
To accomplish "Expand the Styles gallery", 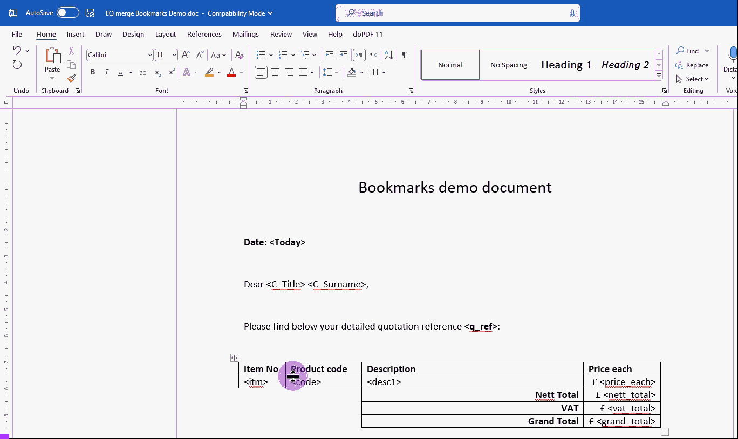I will tap(659, 76).
